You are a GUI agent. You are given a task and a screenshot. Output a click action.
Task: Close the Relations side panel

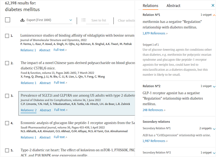pyautogui.click(x=213, y=5)
